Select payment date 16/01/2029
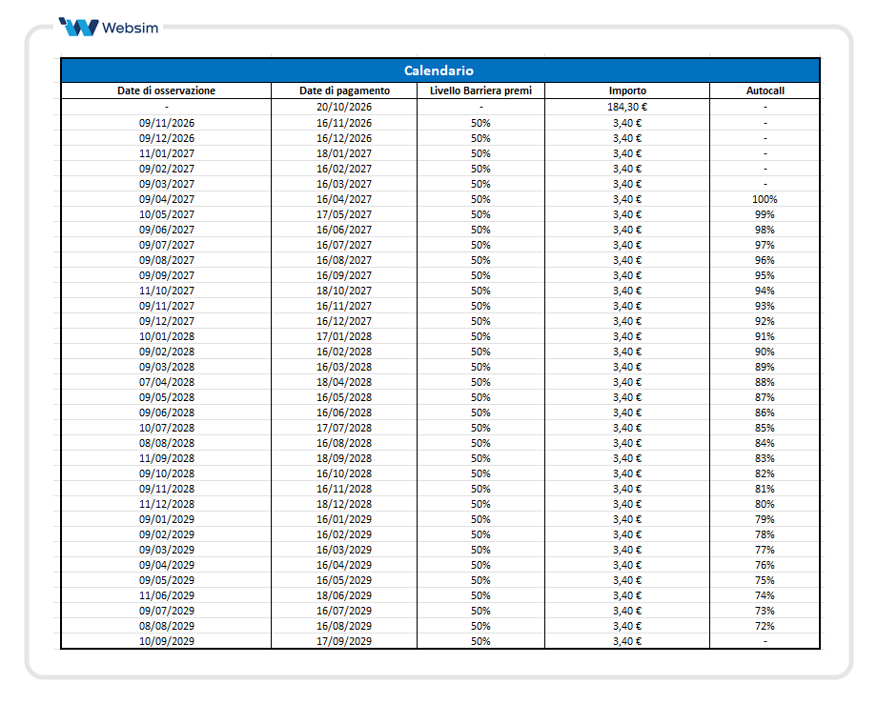The image size is (878, 704). point(344,519)
